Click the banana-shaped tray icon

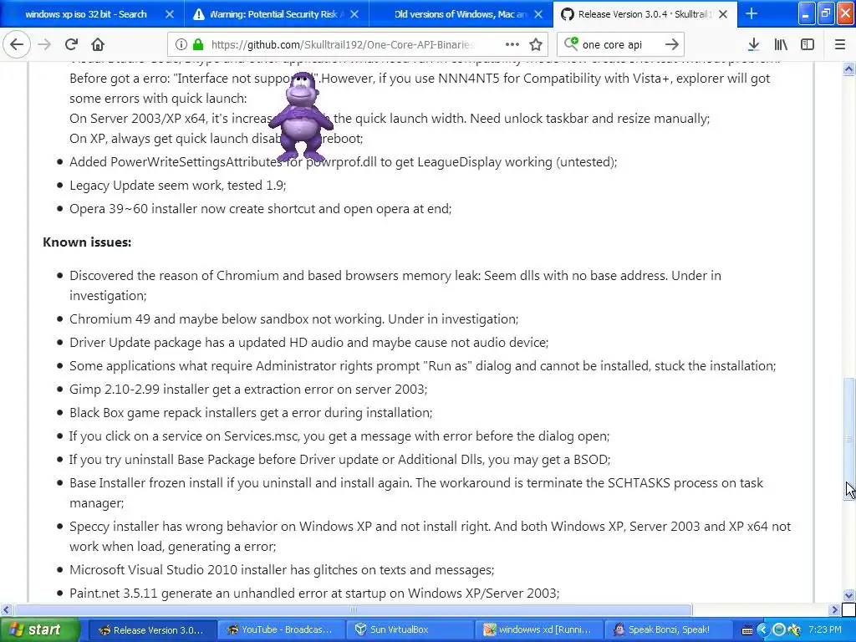794,630
